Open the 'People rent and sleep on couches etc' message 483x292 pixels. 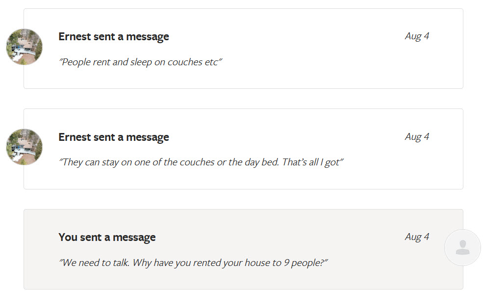tap(141, 62)
